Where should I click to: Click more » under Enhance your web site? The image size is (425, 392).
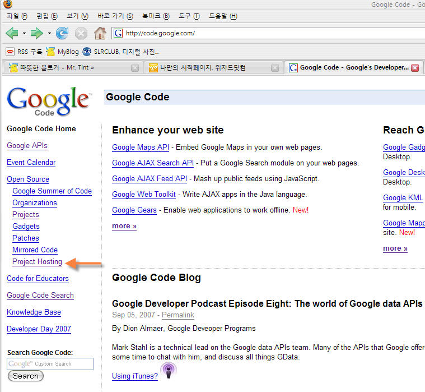pos(124,226)
